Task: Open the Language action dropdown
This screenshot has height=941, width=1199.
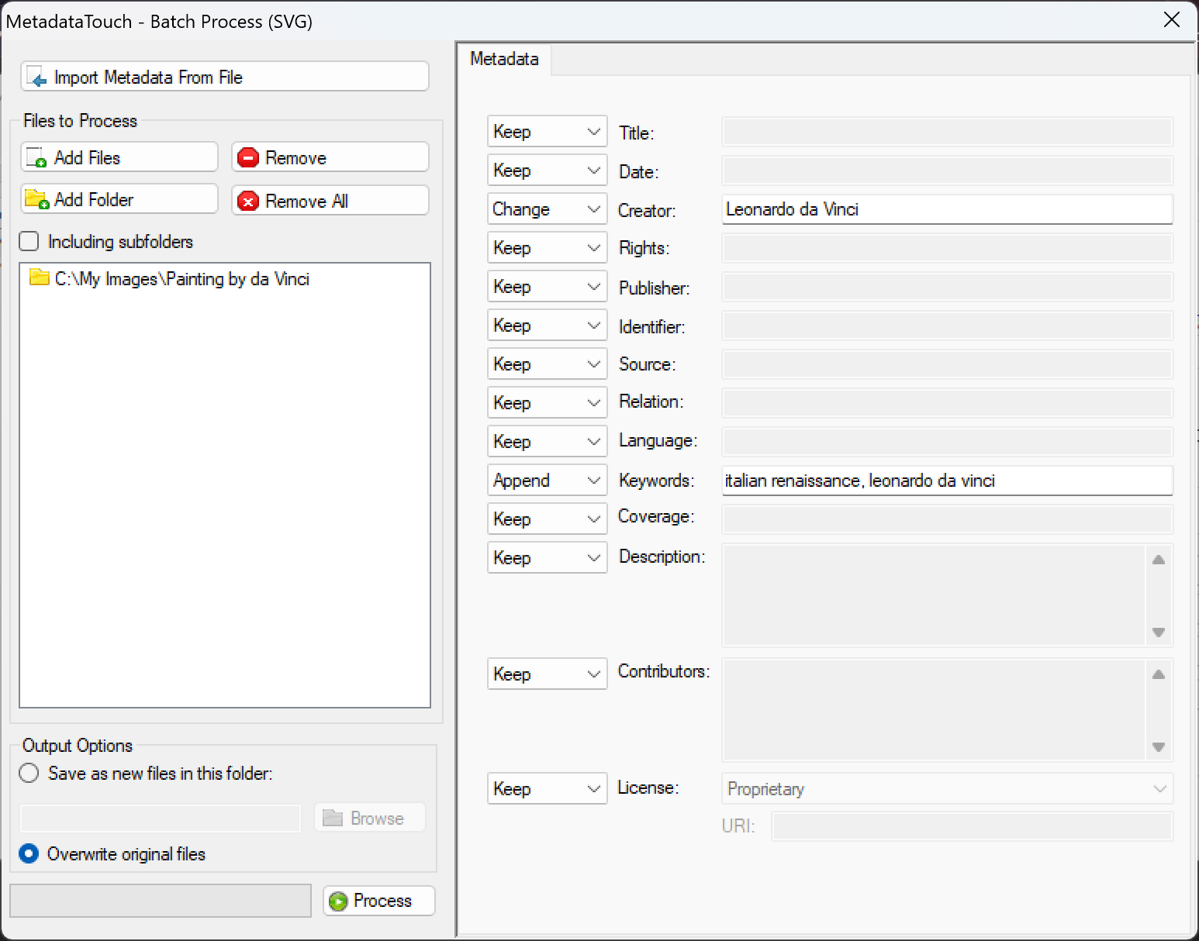Action: (547, 442)
